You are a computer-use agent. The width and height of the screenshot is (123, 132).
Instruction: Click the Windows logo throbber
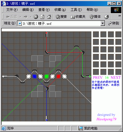tap(116, 10)
